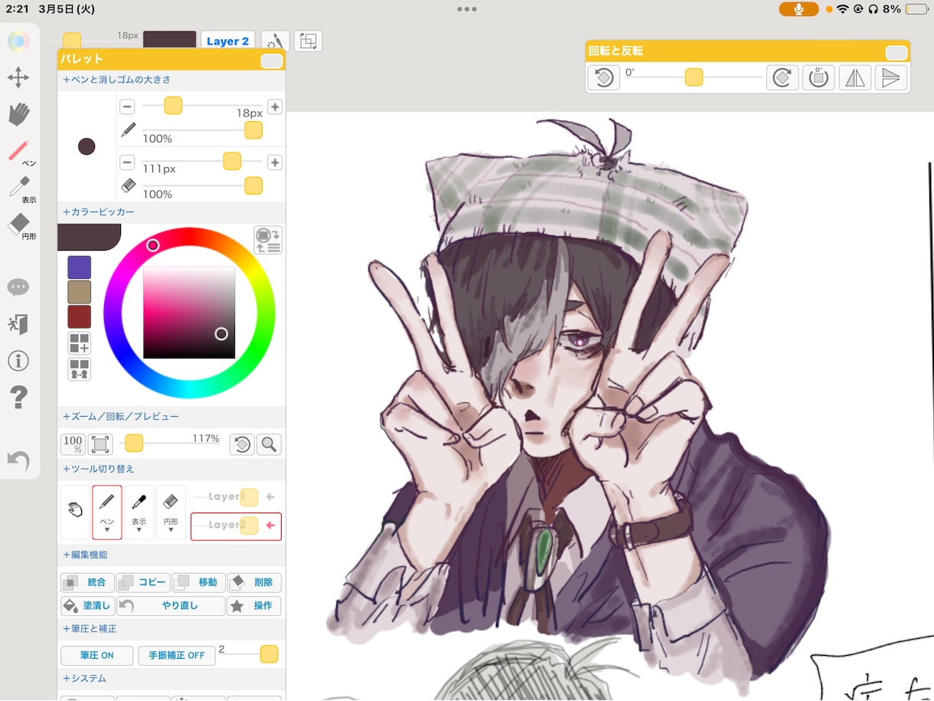Select Layer1 in the tool switch section
The width and height of the screenshot is (934, 701).
tap(236, 497)
